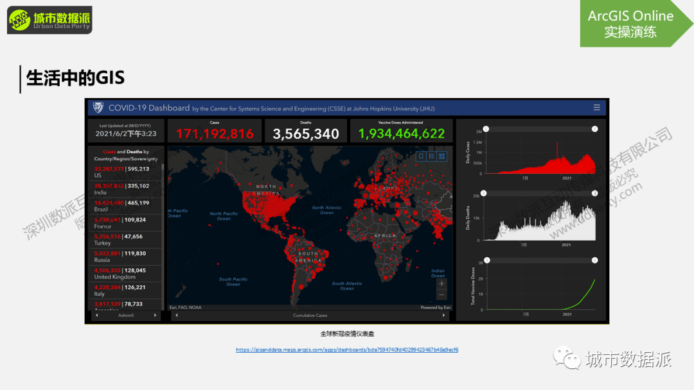Click the WeChat icon at bottom right
The height and width of the screenshot is (390, 694).
click(567, 358)
